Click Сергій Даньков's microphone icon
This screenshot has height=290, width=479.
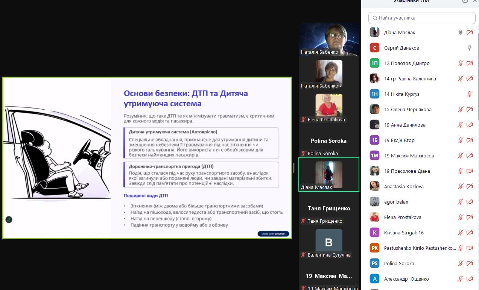tap(469, 48)
